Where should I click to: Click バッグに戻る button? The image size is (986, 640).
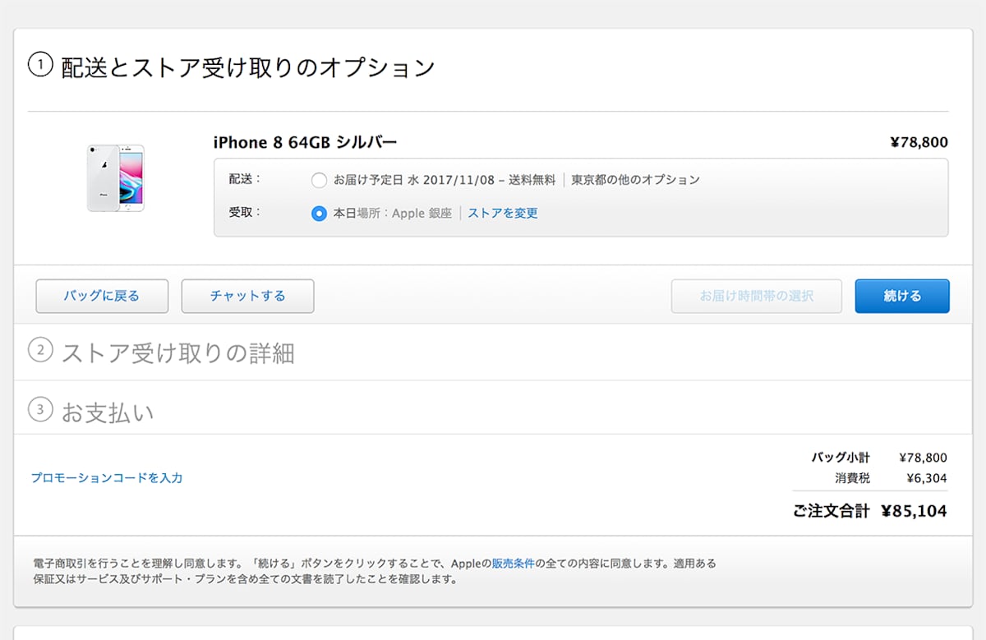tap(102, 296)
